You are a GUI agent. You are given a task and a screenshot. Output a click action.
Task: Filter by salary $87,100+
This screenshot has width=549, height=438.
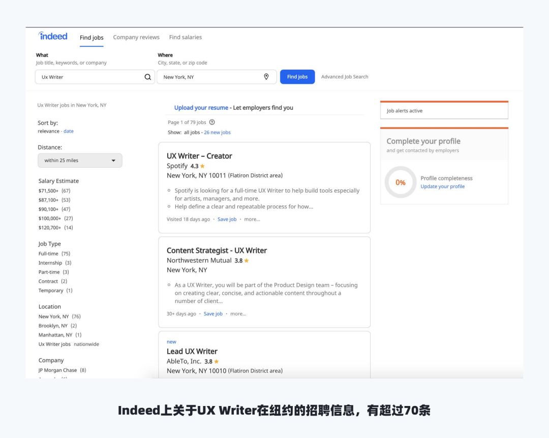(x=54, y=200)
